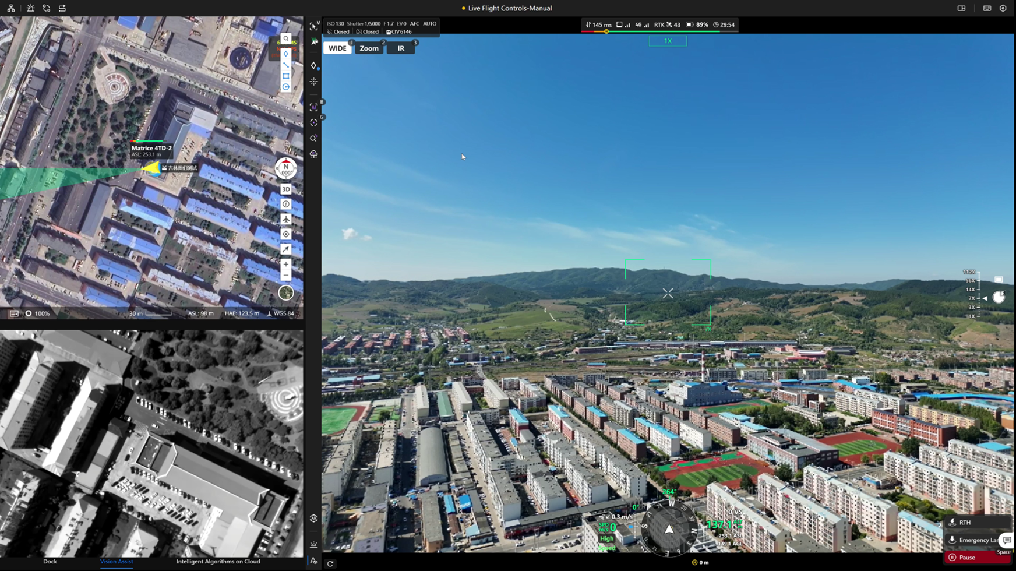Activate the AI recognition frame tool
This screenshot has width=1016, height=571.
313,107
